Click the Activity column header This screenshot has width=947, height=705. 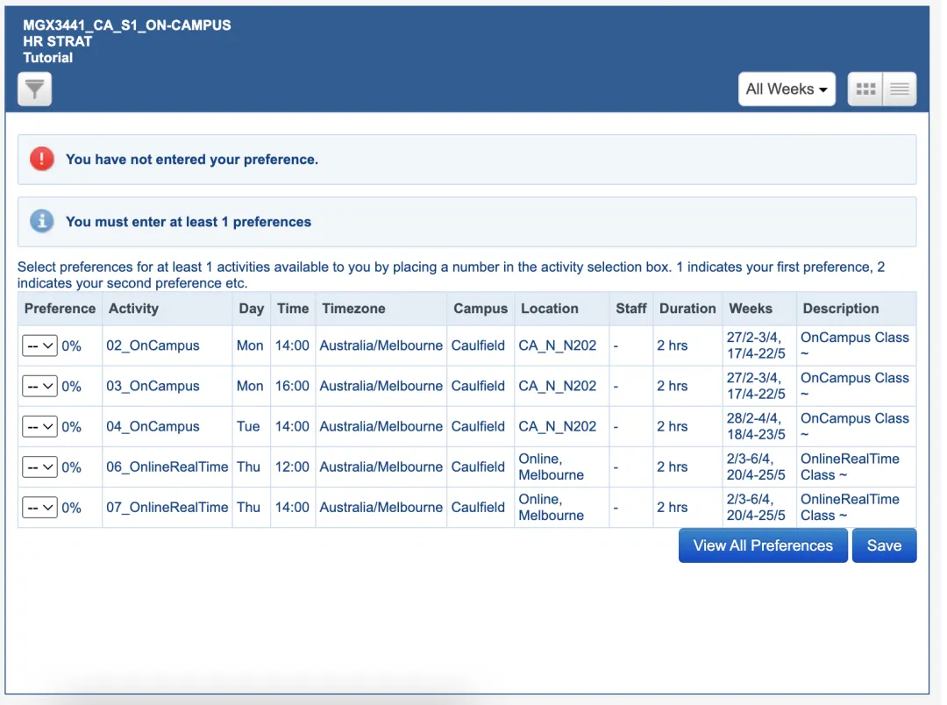pos(133,309)
